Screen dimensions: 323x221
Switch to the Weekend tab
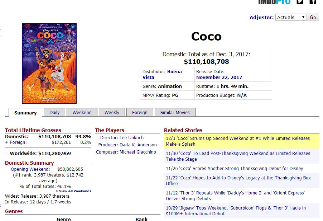pyautogui.click(x=82, y=112)
